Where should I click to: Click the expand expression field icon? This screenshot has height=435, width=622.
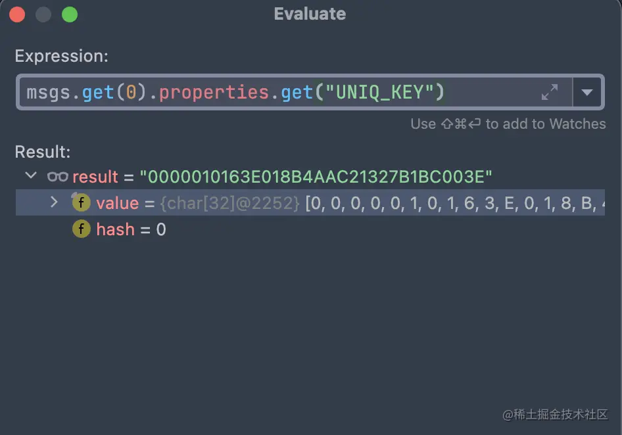(550, 92)
